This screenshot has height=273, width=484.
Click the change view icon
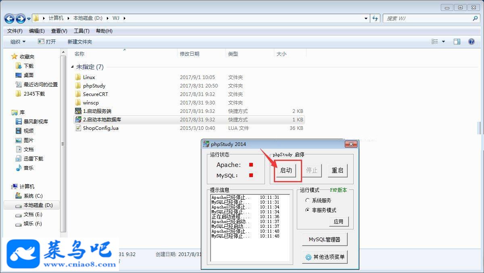pos(435,42)
